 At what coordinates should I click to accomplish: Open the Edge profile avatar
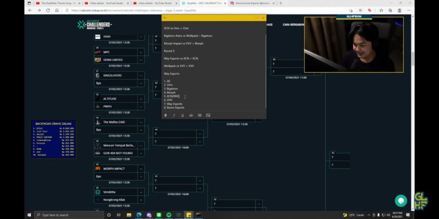click(400, 10)
